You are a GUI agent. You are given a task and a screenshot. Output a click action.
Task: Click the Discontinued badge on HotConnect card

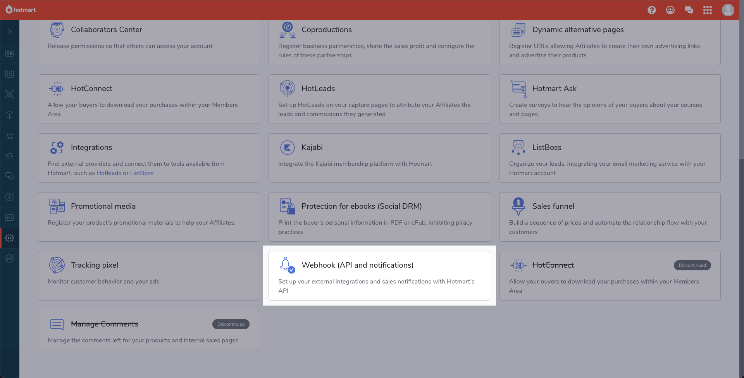click(x=692, y=265)
